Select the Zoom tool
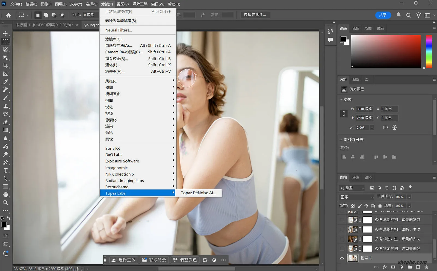Image resolution: width=437 pixels, height=271 pixels. 5,203
